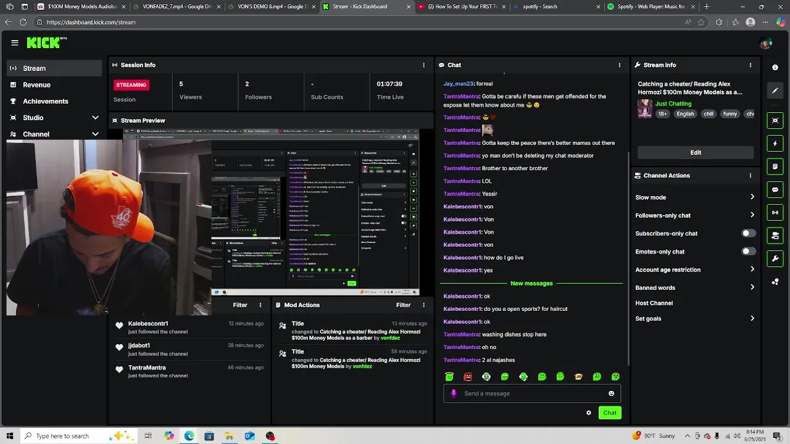Image resolution: width=790 pixels, height=444 pixels.
Task: Click the chill stream tag
Action: pos(709,114)
